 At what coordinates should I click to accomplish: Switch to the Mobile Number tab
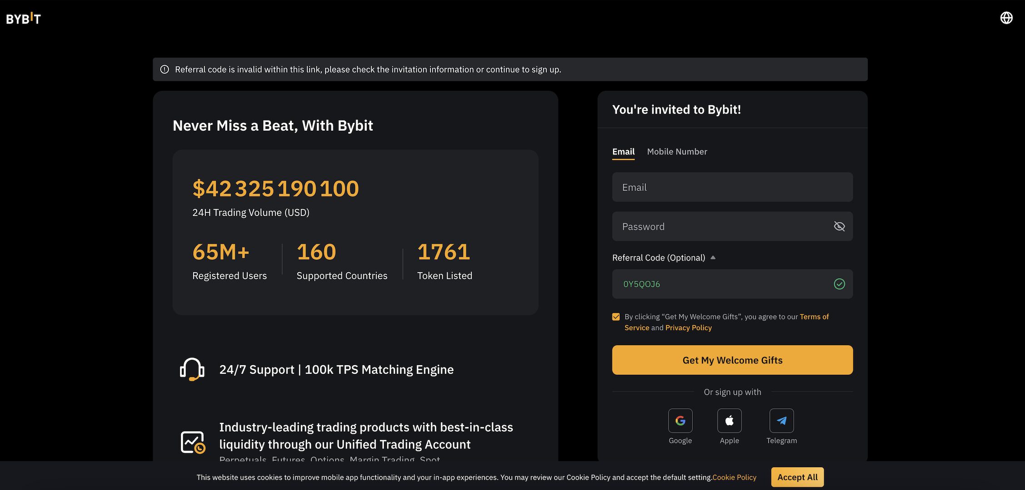pos(677,152)
